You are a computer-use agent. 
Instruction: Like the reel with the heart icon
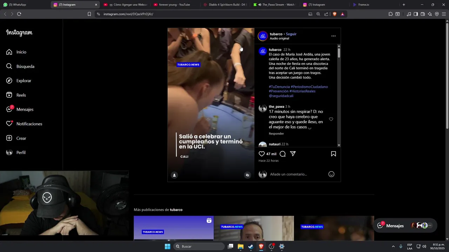(x=262, y=154)
